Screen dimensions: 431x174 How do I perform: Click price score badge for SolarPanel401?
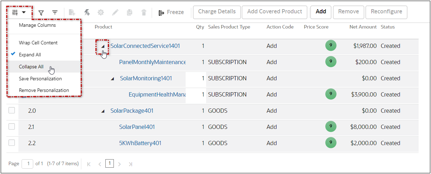point(331,126)
